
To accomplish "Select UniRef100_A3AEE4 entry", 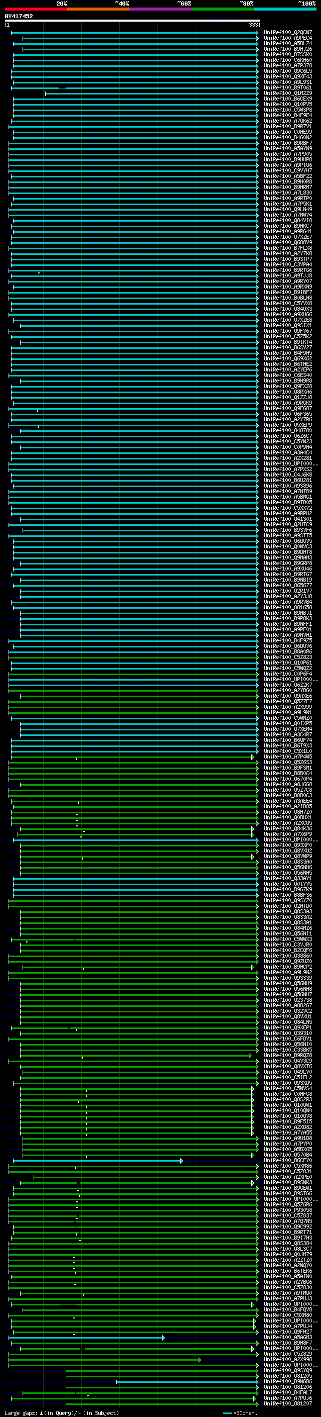I will pos(288,801).
